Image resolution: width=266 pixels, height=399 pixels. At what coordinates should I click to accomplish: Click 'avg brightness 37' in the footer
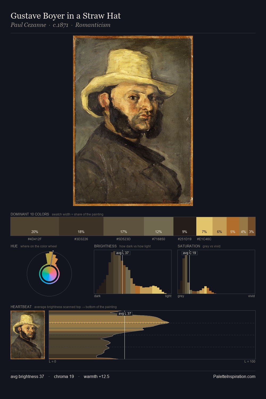[27, 376]
